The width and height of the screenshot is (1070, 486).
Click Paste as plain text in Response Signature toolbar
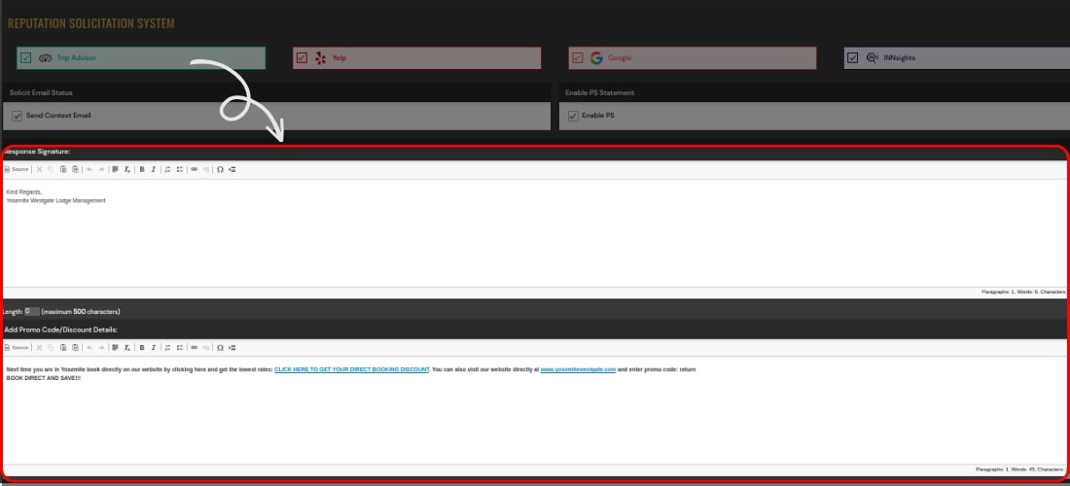pyautogui.click(x=75, y=169)
